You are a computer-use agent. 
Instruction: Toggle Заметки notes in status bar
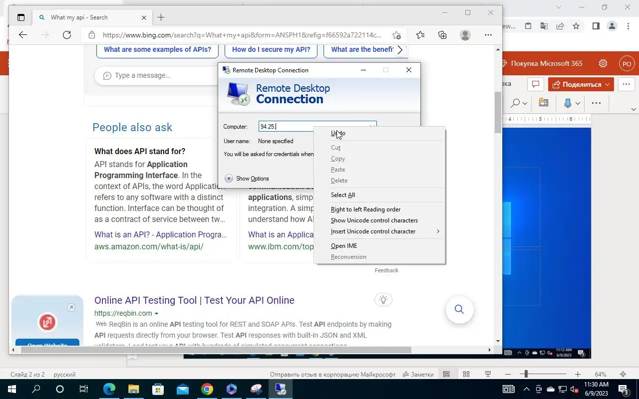418,374
